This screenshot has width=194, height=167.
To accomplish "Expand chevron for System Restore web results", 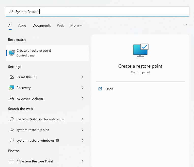I will coord(83,119).
